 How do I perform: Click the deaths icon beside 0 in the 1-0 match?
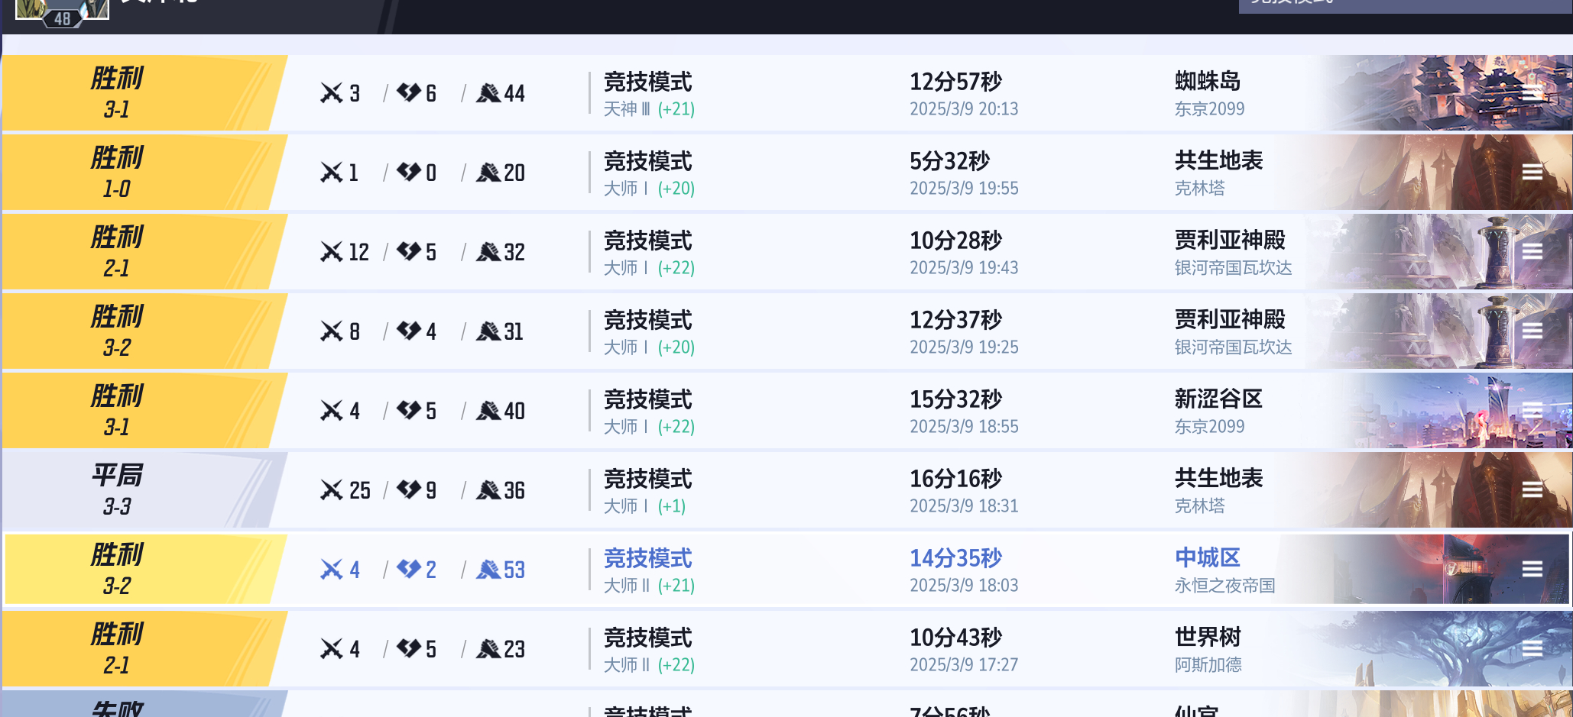(409, 172)
